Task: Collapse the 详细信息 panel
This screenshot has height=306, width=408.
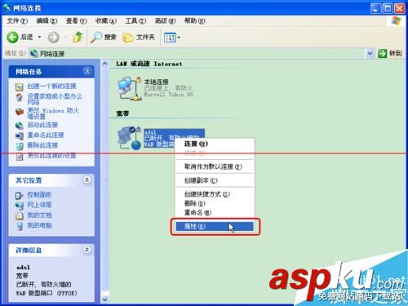Action: click(x=86, y=250)
